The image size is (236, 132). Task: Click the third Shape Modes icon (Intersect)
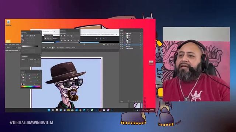(x=68, y=36)
